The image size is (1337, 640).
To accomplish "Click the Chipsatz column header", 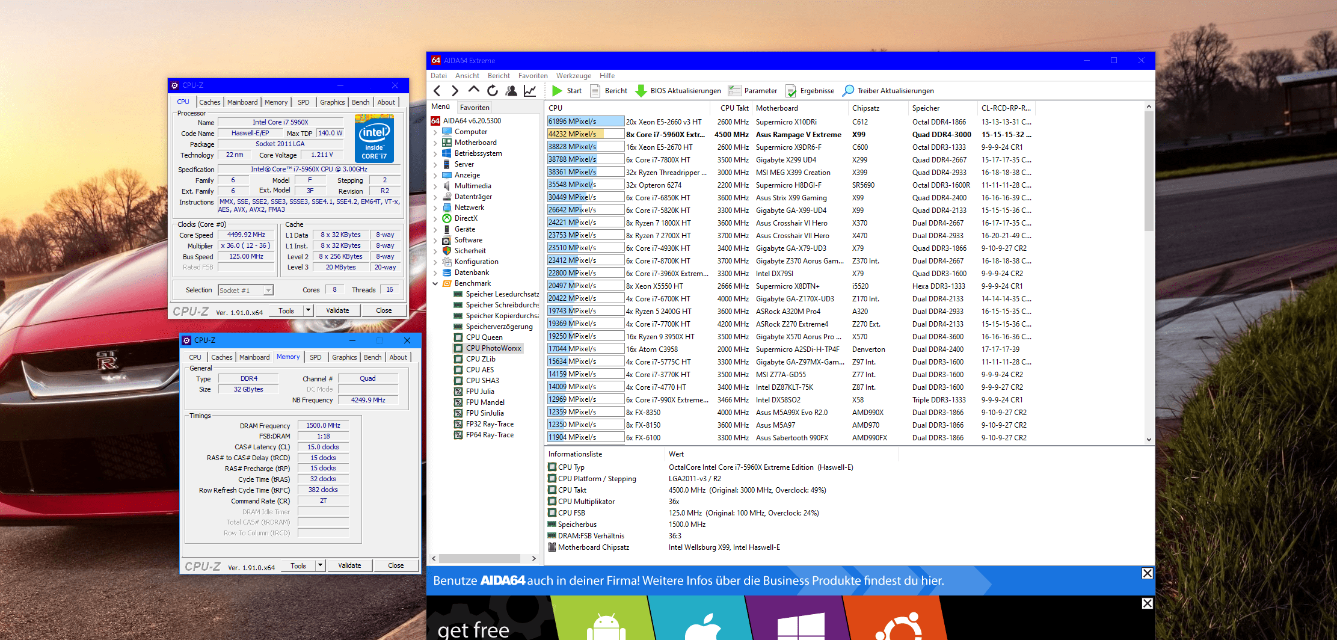I will tap(877, 108).
